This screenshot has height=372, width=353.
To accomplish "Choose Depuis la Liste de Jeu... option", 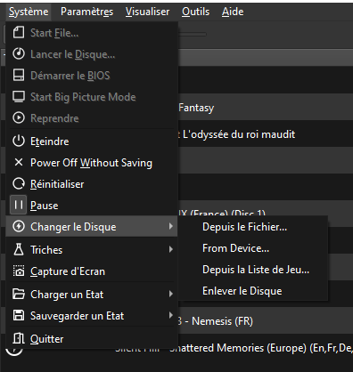I will [x=253, y=270].
